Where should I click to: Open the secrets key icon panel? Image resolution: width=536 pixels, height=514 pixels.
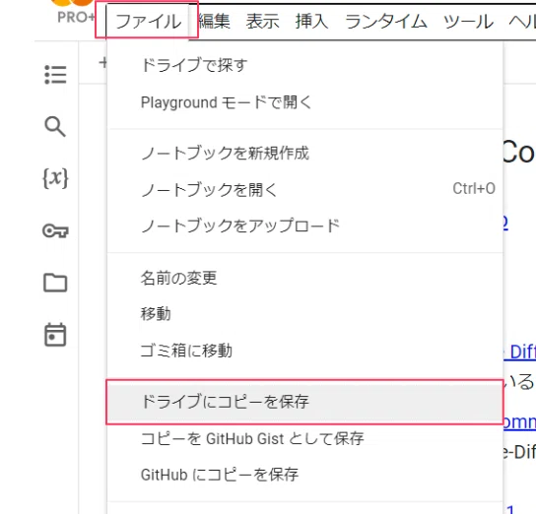pyautogui.click(x=55, y=230)
